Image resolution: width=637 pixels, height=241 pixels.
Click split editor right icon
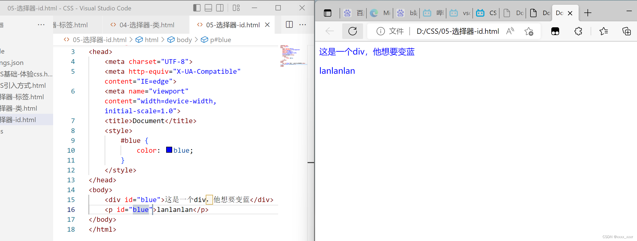click(x=289, y=25)
